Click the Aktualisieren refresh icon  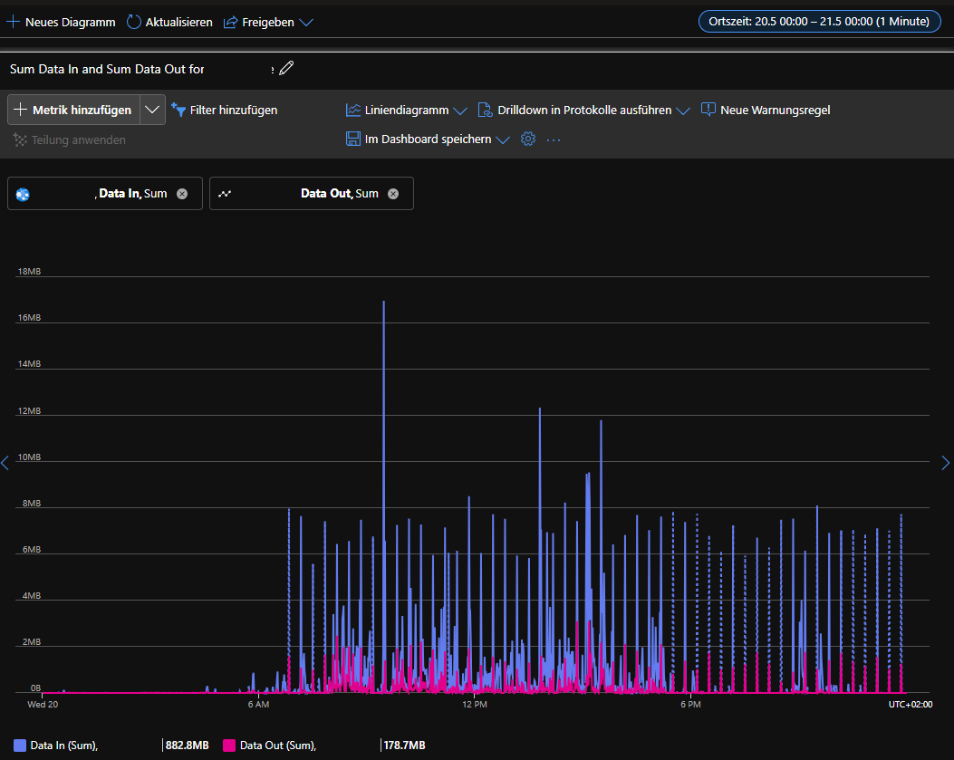(x=134, y=22)
